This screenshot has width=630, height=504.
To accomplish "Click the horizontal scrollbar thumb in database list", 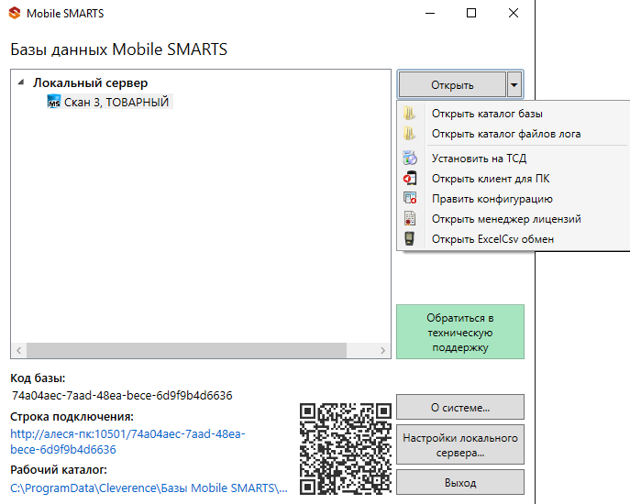I will 186,350.
